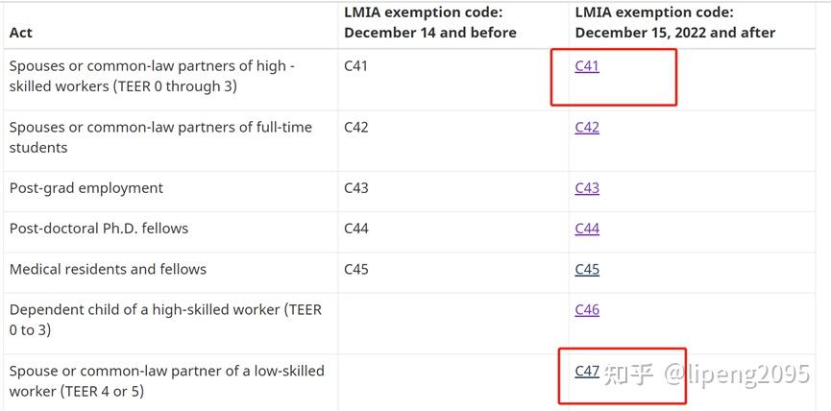Image resolution: width=831 pixels, height=411 pixels.
Task: Follow the C43 link for post-grad employment
Action: [x=587, y=188]
